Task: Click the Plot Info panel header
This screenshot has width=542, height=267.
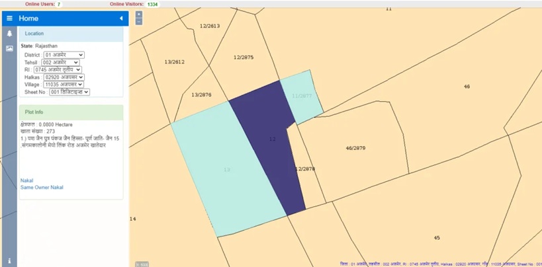Action: pyautogui.click(x=71, y=112)
